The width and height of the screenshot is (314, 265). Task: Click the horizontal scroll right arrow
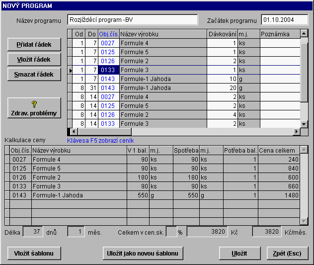297,132
